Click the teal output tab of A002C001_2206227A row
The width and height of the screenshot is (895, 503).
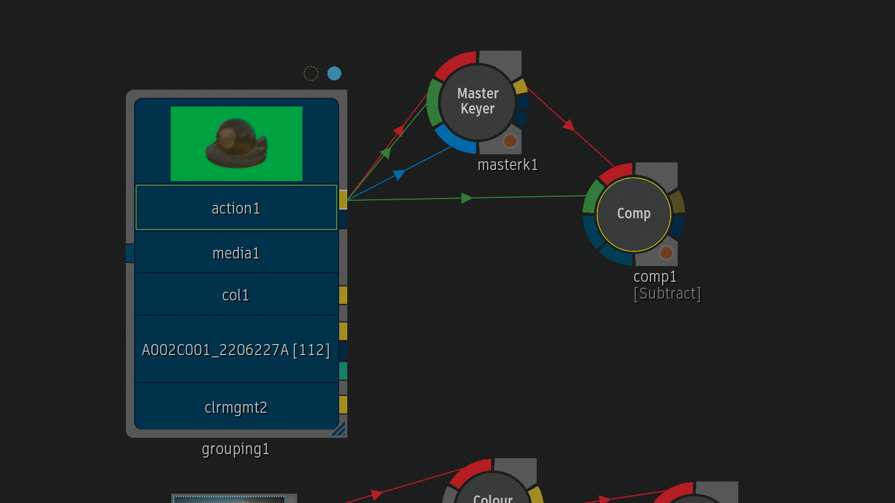tap(343, 371)
